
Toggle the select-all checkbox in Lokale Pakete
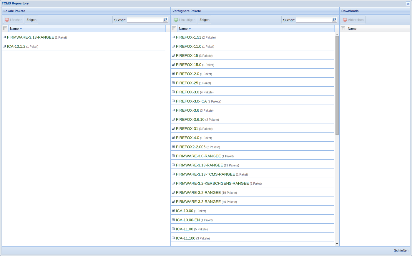(5, 28)
